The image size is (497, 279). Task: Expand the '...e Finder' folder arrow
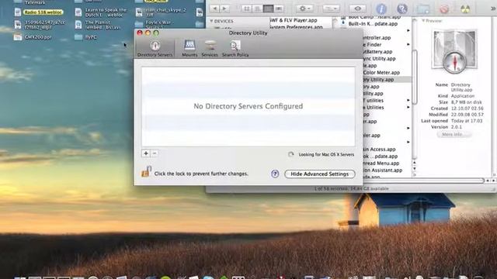click(x=408, y=45)
